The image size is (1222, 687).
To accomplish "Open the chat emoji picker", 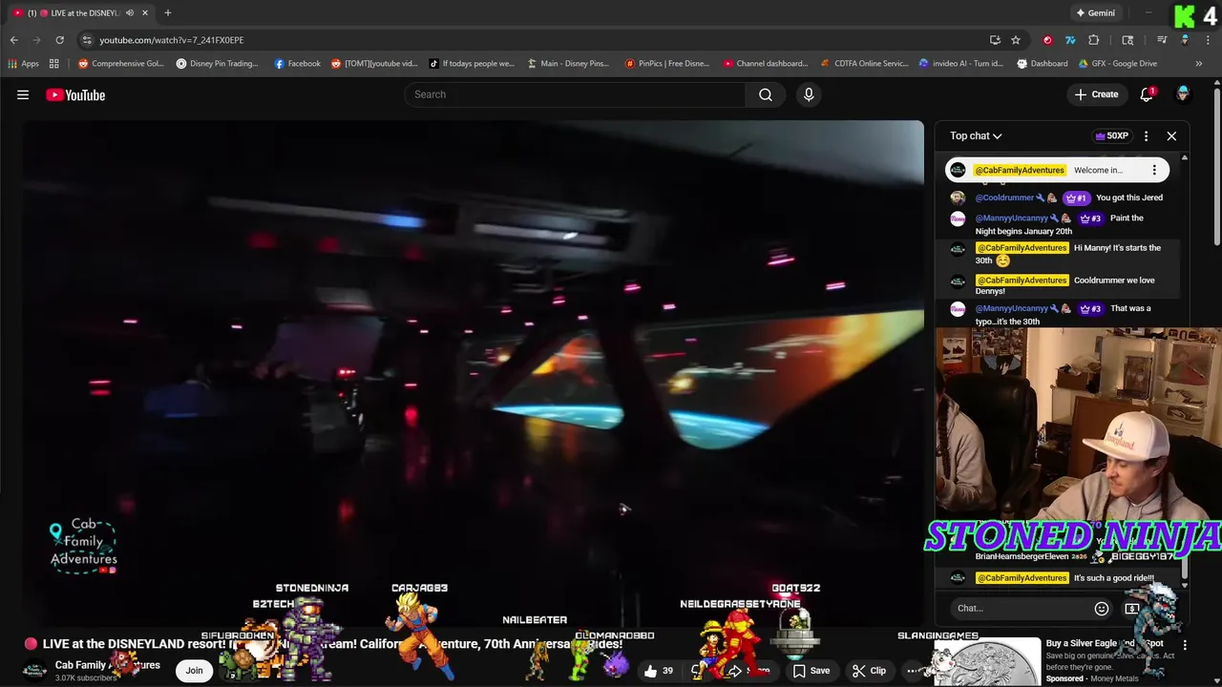I will tap(1102, 608).
